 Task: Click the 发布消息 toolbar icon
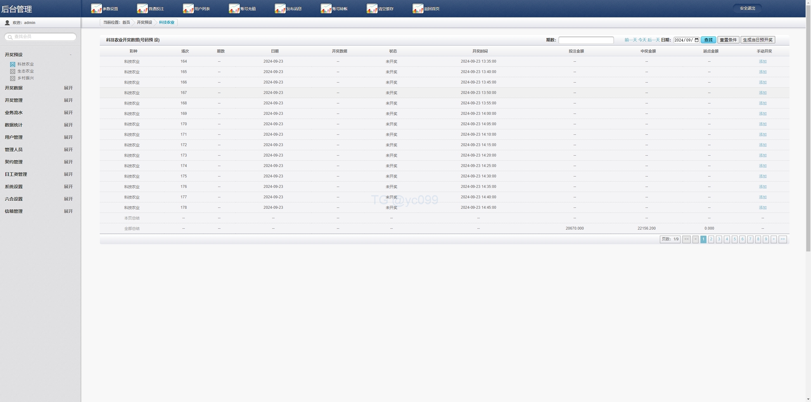click(x=280, y=9)
